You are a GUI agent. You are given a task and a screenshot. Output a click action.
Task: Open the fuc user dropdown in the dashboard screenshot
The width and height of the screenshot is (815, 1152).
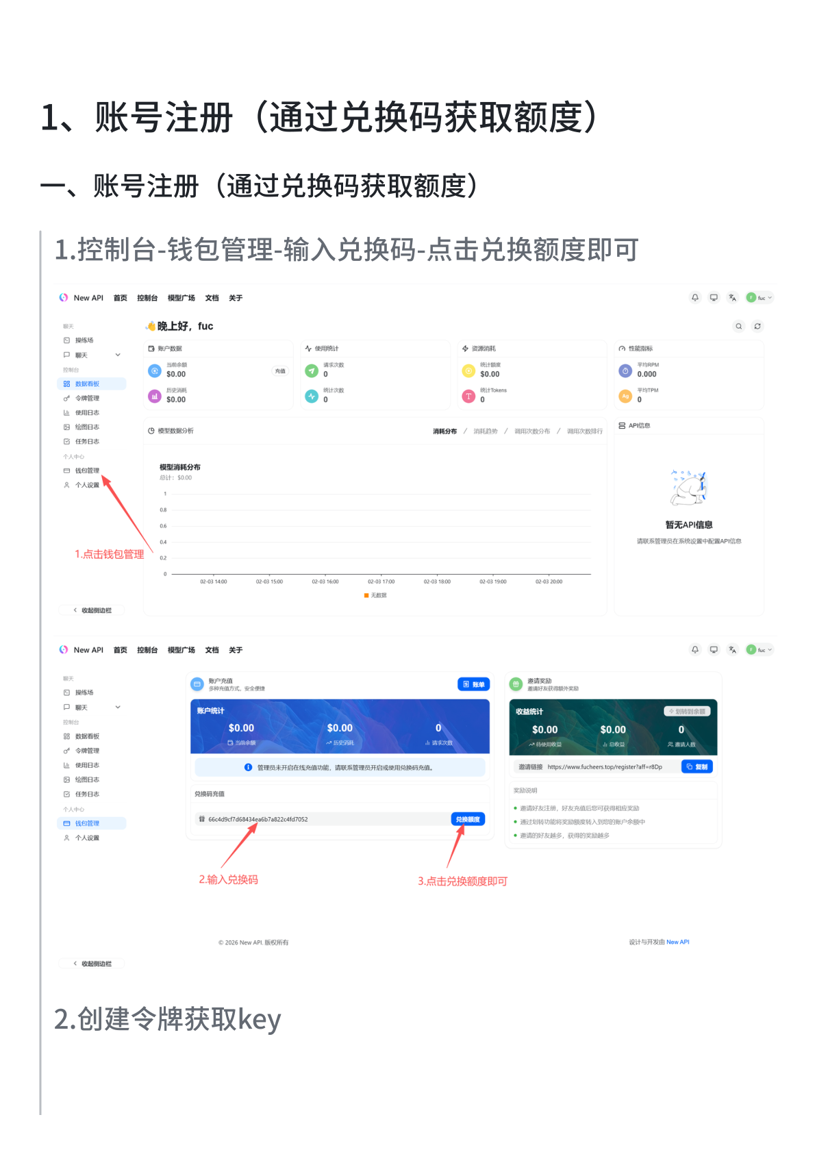tap(760, 297)
